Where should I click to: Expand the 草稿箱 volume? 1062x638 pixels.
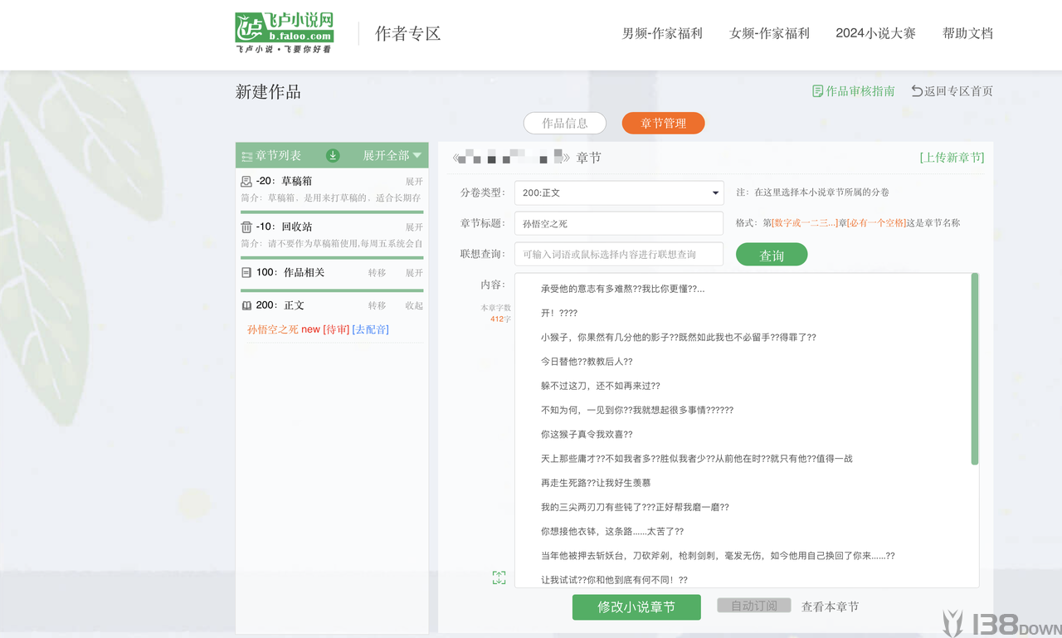click(414, 181)
